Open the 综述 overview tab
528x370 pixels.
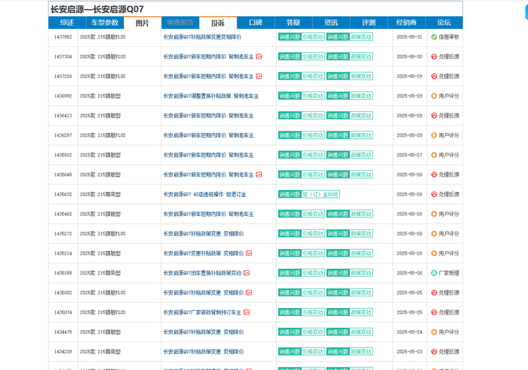[x=67, y=23]
